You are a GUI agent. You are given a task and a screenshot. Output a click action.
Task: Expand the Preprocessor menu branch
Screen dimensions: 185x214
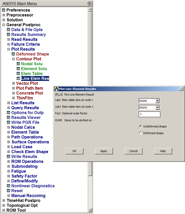pos(4,15)
